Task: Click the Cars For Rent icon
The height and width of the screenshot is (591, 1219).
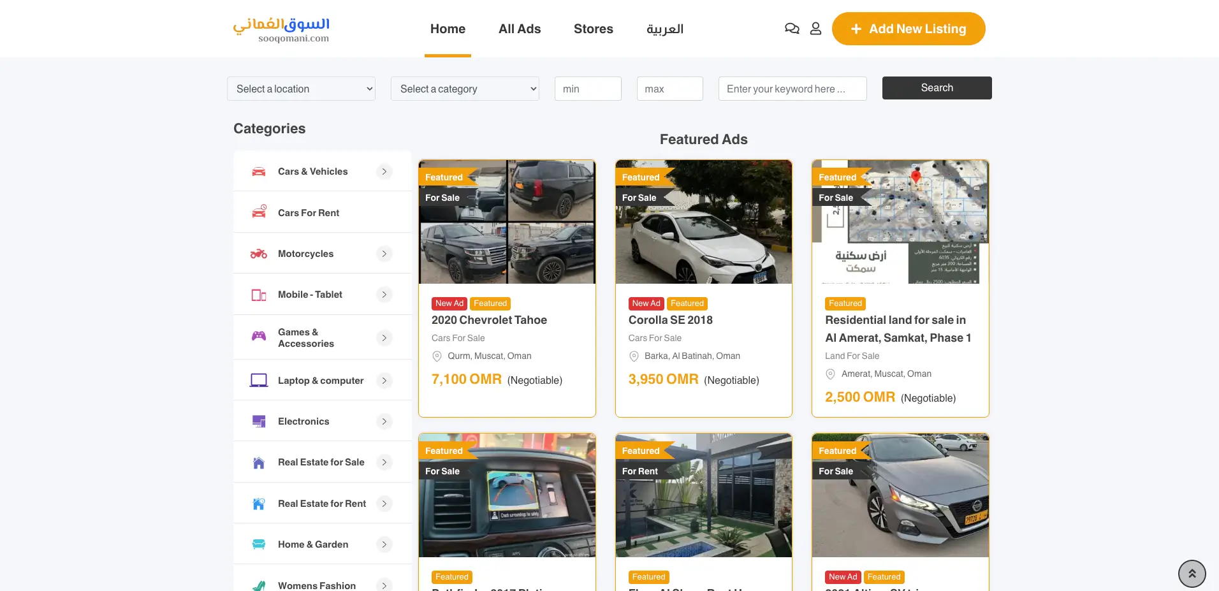Action: coord(258,212)
